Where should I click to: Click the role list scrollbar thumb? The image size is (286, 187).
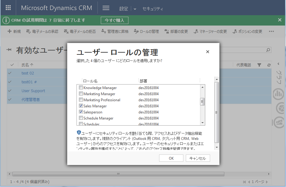pyautogui.click(x=203, y=102)
